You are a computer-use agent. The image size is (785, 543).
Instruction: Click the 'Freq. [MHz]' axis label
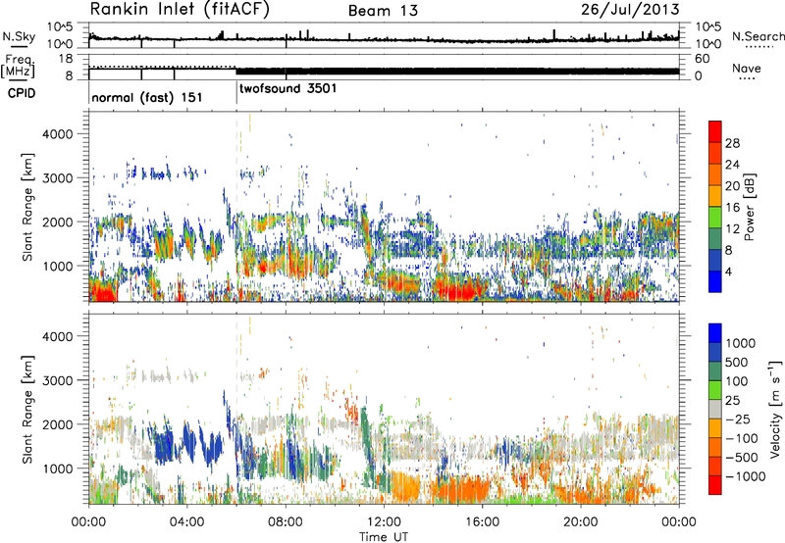coord(19,67)
